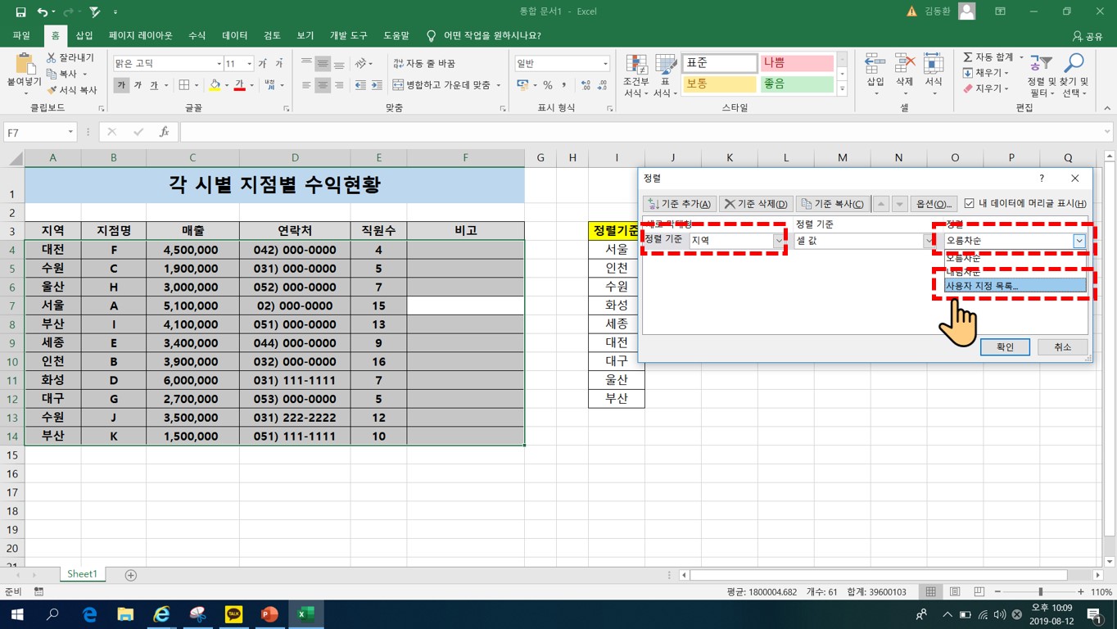1117x629 pixels.
Task: Apply the 나쁨 (Bad) cell style
Action: click(796, 63)
